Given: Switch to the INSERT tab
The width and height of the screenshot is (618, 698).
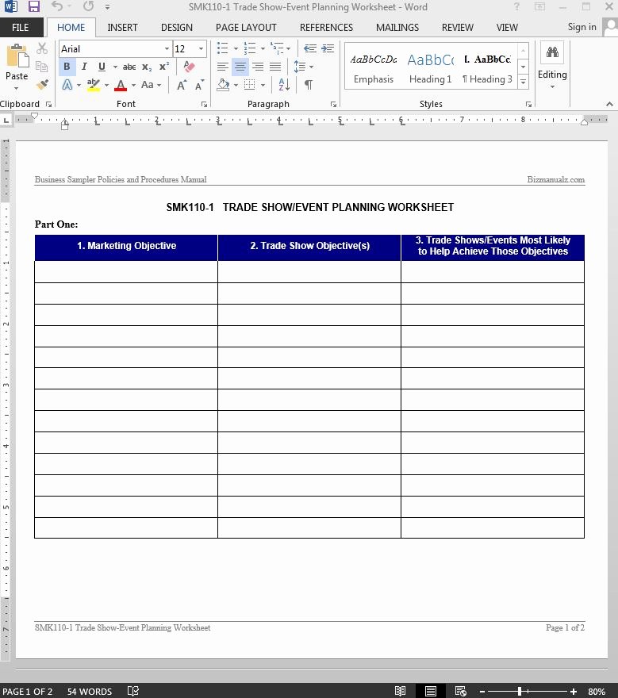Looking at the screenshot, I should click(122, 28).
